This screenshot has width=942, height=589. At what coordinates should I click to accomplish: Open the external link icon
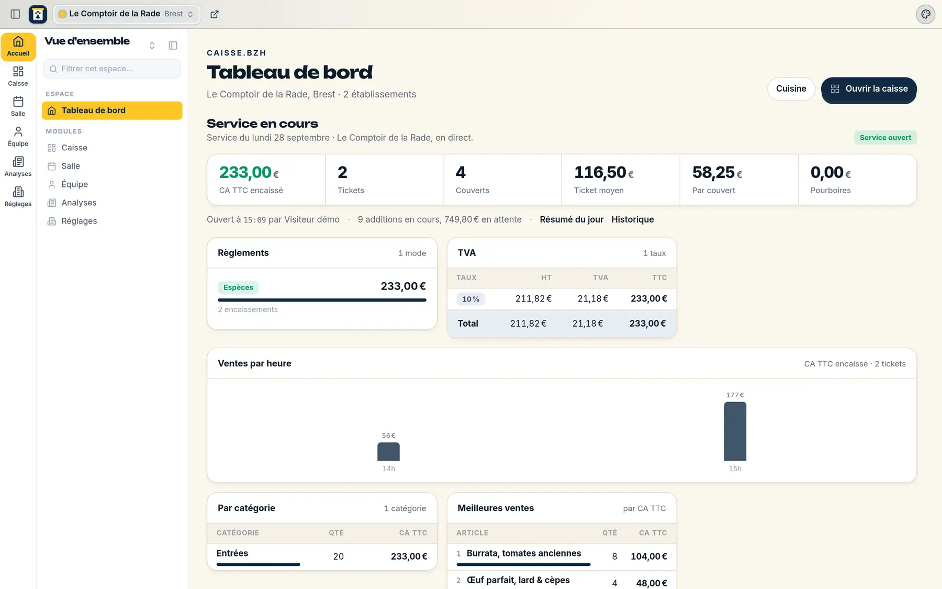(x=215, y=14)
